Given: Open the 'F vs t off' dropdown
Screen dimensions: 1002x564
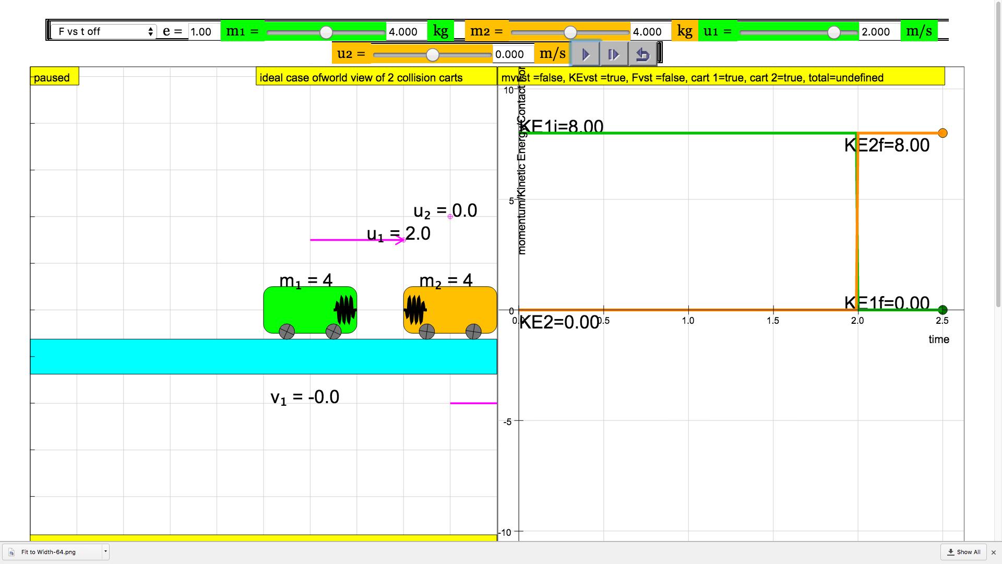Looking at the screenshot, I should coord(103,31).
